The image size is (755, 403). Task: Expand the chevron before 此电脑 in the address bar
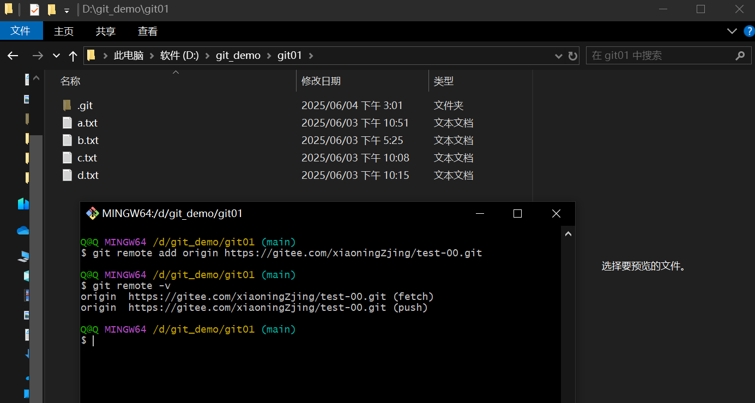click(x=105, y=56)
